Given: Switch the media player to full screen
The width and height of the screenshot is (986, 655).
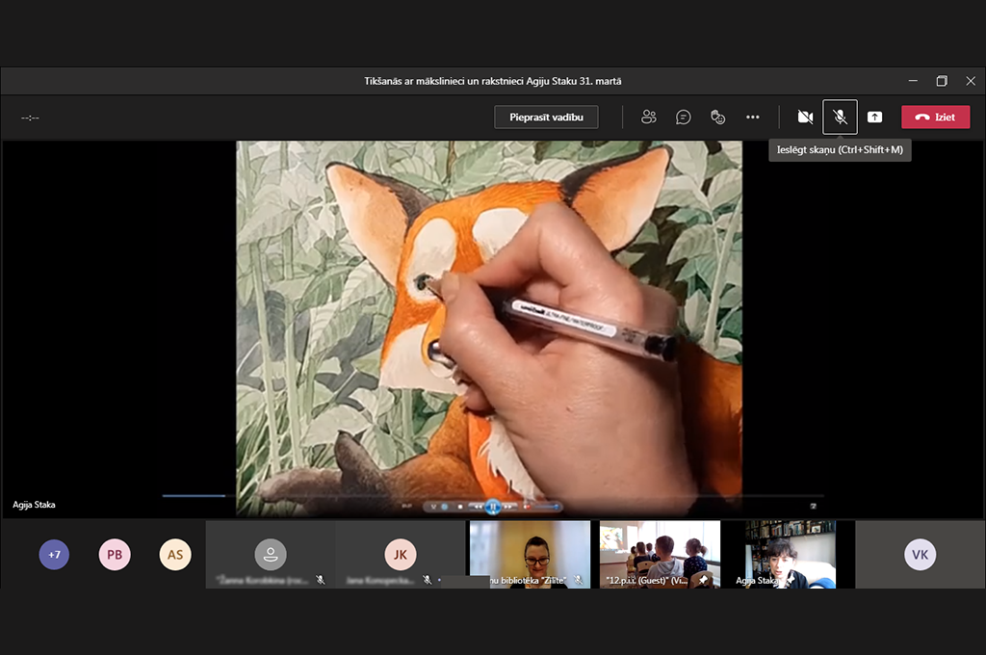Looking at the screenshot, I should (x=813, y=506).
